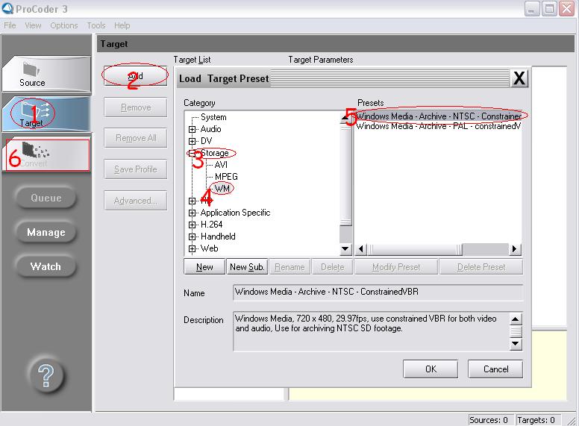
Task: Click New Sub. category button
Action: tap(247, 267)
